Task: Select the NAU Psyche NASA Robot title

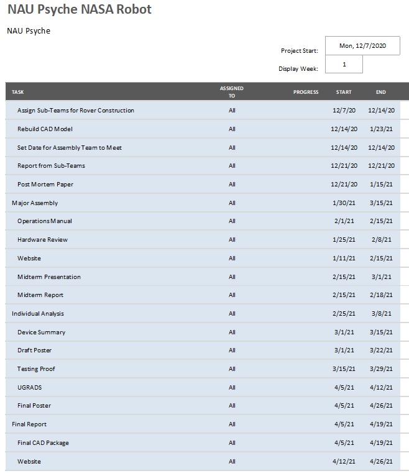Action: tap(79, 9)
